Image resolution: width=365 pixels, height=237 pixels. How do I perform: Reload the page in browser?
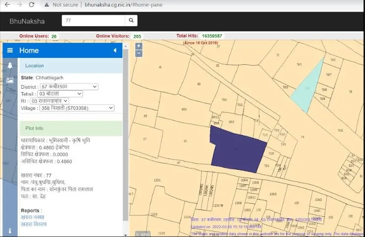(x=31, y=4)
